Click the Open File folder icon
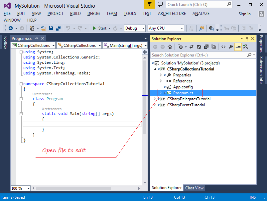The width and height of the screenshot is (267, 201). click(44, 28)
